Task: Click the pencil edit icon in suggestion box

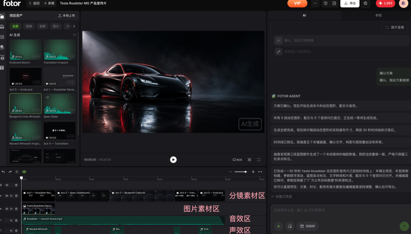Action: tap(278, 52)
